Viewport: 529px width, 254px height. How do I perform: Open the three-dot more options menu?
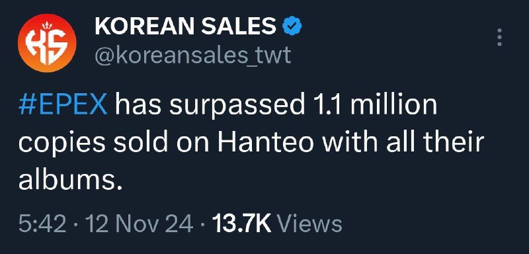click(x=500, y=37)
